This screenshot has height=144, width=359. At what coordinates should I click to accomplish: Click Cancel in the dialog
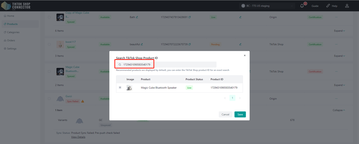[x=225, y=114]
